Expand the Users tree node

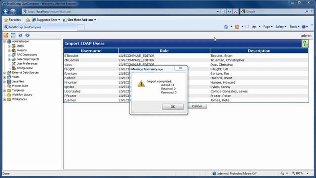pos(9,46)
